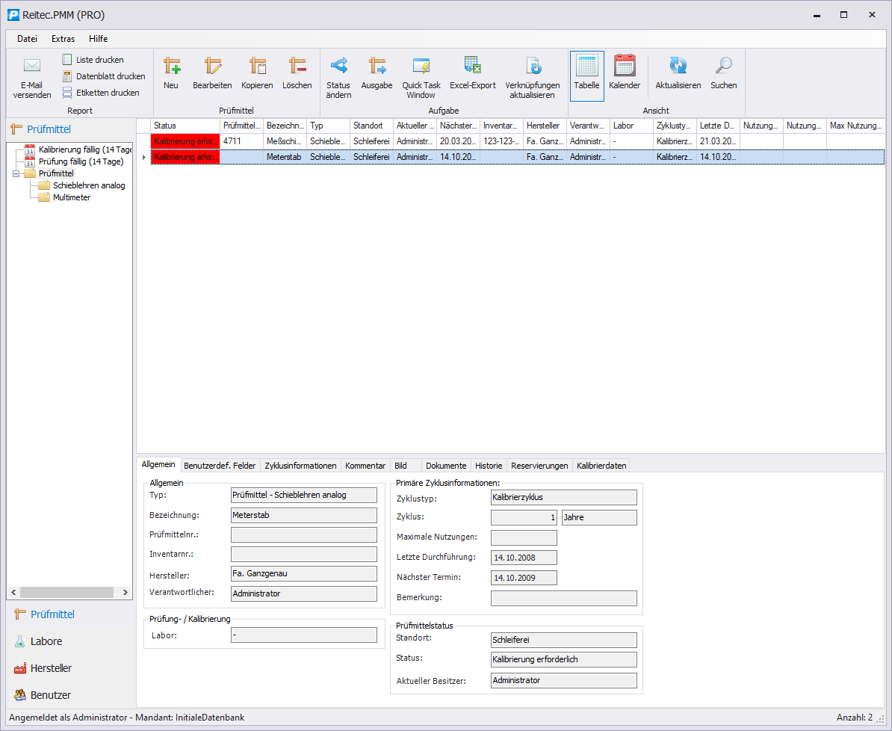892x731 pixels.
Task: Switch to the Zyklusinformationen tab
Action: (x=300, y=466)
